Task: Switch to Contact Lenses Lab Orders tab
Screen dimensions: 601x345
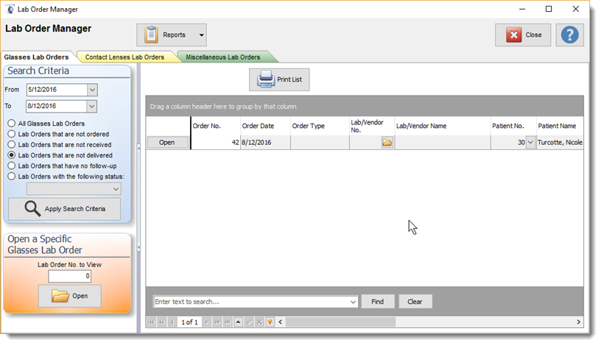Action: click(x=124, y=57)
